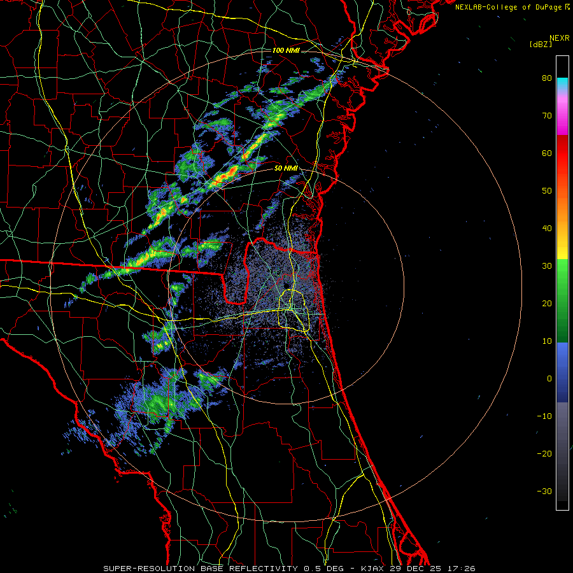573x573 pixels.
Task: Click the 10 value on dBZ scale
Action: 547,341
